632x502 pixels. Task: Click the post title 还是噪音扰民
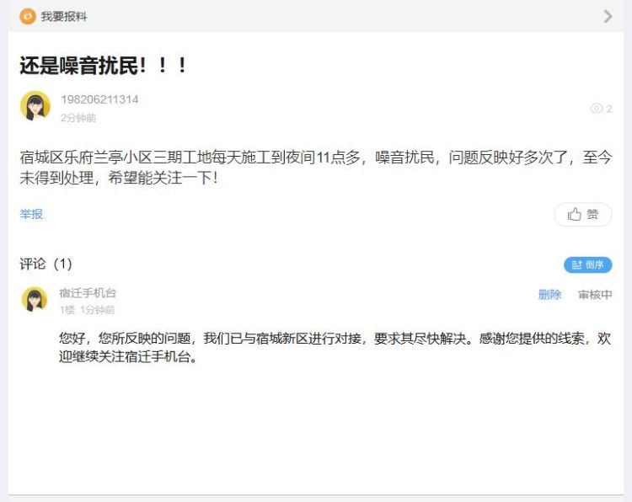(x=103, y=65)
